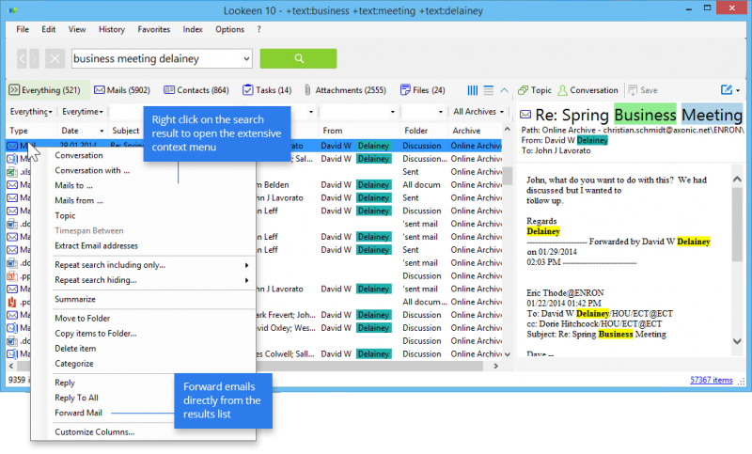Go forward with the right arrow navigation button
Screen dimensions: 752x454
coord(34,58)
